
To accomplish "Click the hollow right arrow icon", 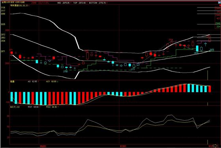I will pos(215,146).
